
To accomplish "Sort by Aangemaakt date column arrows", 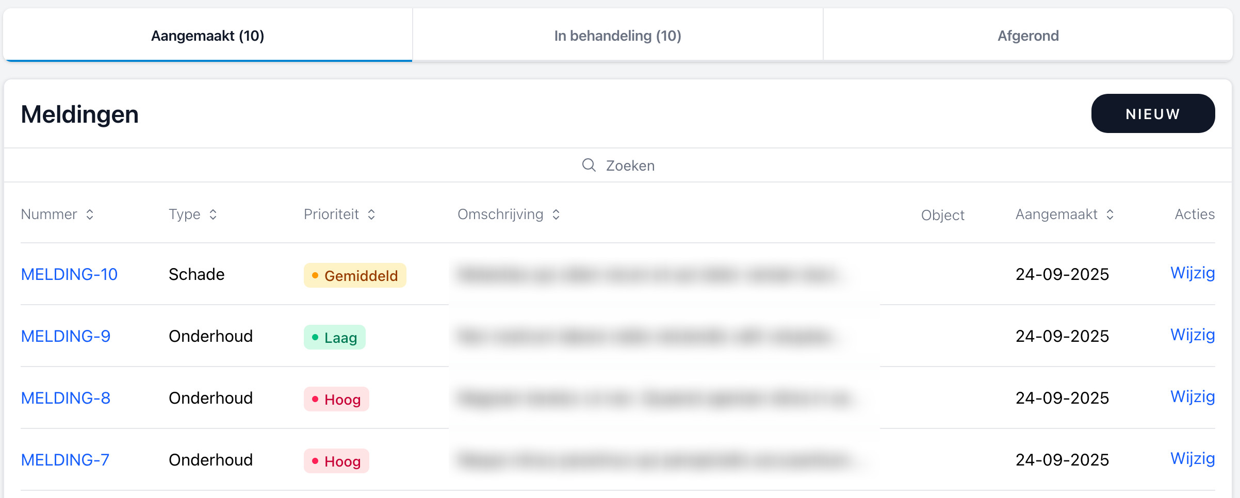I will coord(1110,214).
